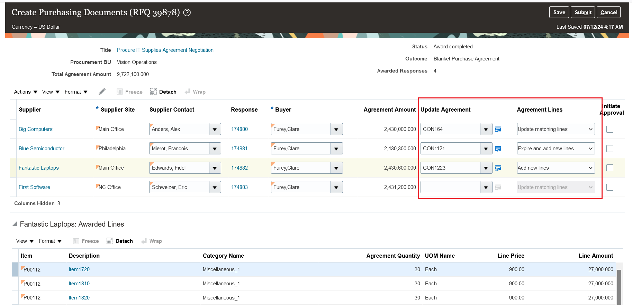The height and width of the screenshot is (305, 632).
Task: Click Freeze in the supplier table toolbar
Action: coord(129,92)
